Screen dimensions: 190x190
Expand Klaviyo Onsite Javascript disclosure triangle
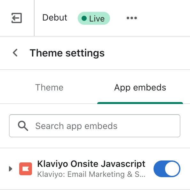(11, 169)
